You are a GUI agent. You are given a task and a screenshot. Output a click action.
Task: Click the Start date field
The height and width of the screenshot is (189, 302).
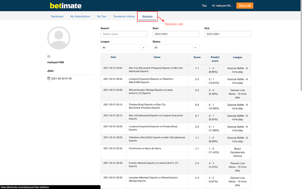click(x=176, y=34)
